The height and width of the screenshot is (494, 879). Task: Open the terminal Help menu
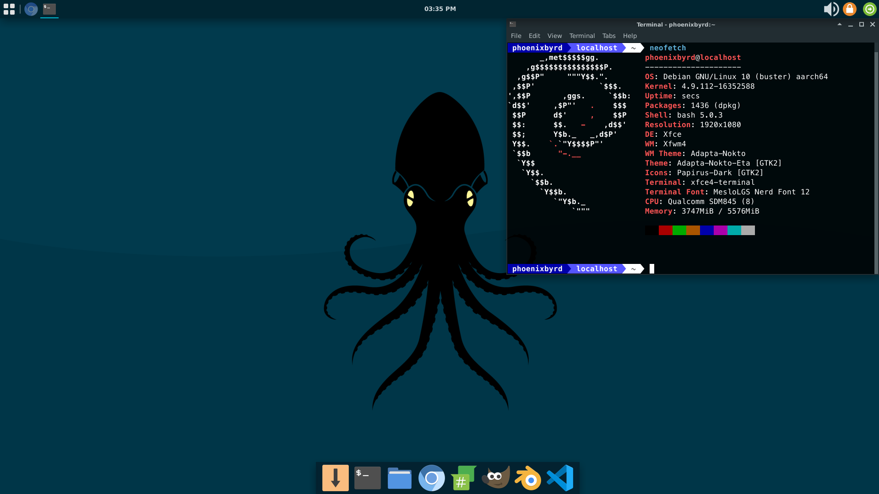(x=629, y=36)
